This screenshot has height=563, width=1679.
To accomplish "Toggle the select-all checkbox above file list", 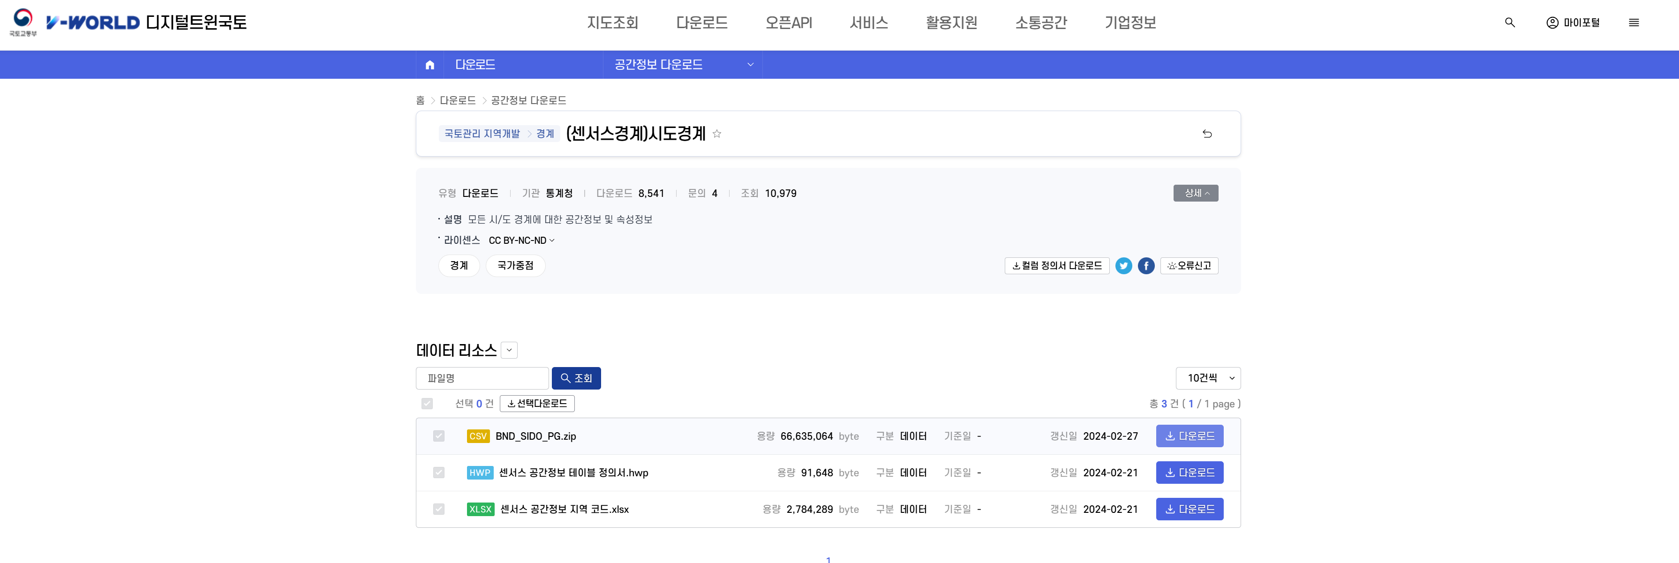I will (x=427, y=403).
